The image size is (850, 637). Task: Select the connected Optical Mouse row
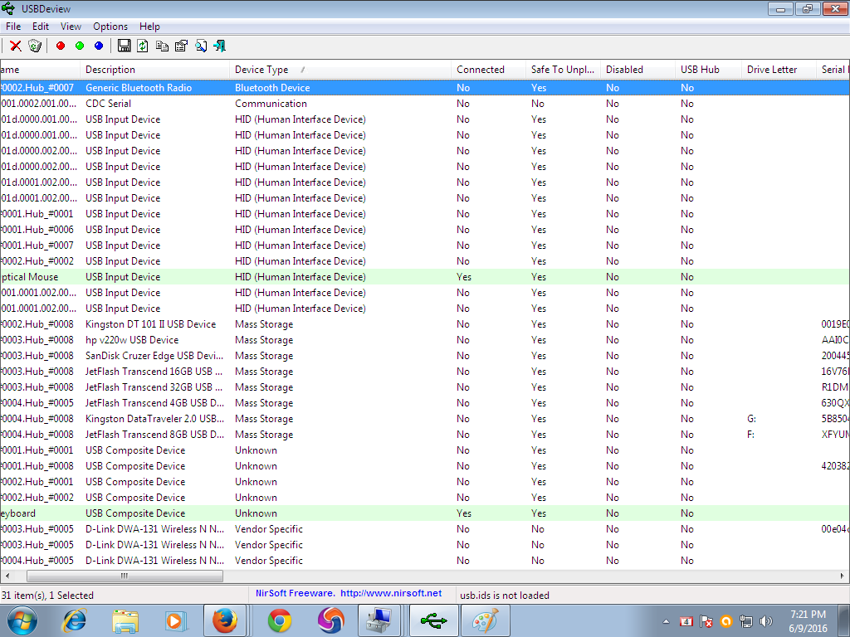pos(425,277)
